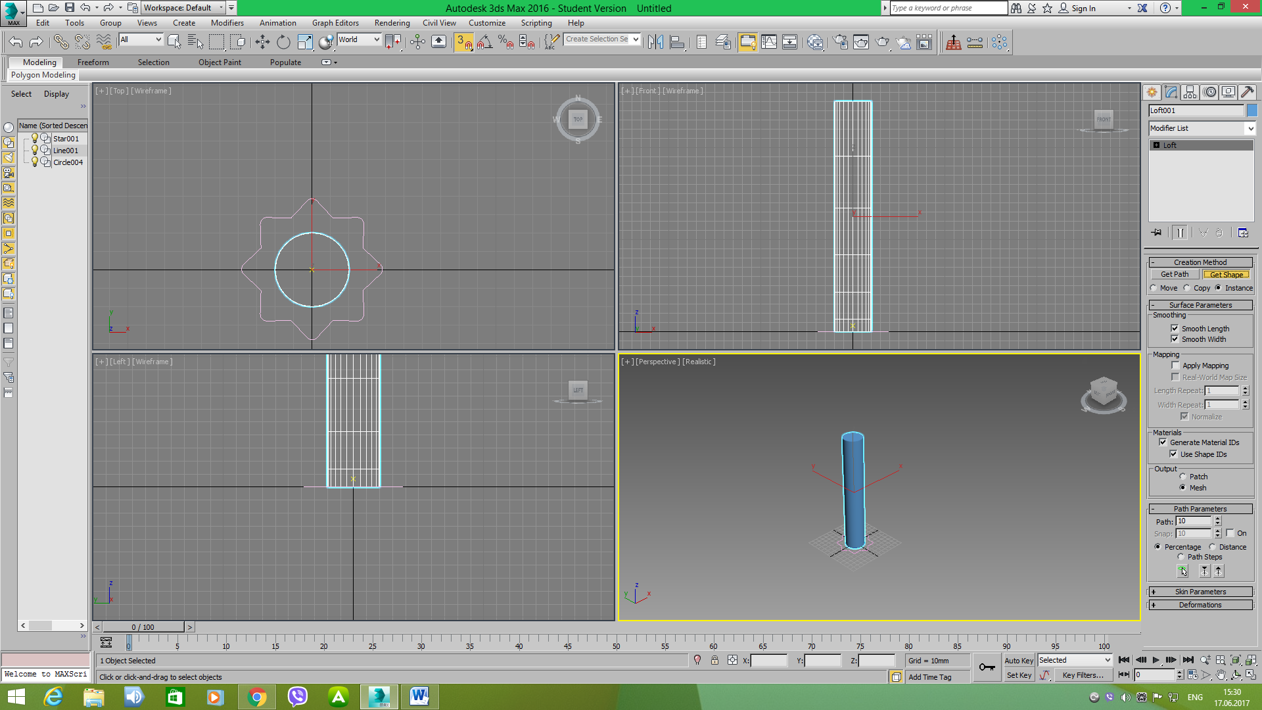Viewport: 1262px width, 710px height.
Task: Switch to the Freeform ribbon tab
Action: (x=93, y=62)
